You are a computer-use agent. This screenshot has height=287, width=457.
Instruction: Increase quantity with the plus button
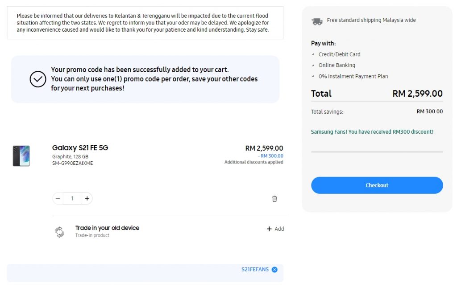87,199
